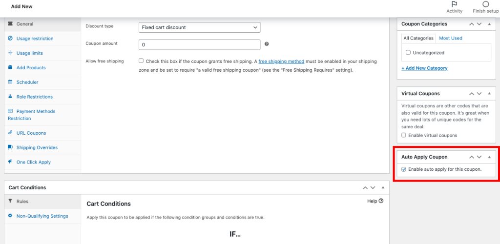The image size is (500, 244).
Task: Open the Role Restrictions section
Action: pyautogui.click(x=43, y=97)
